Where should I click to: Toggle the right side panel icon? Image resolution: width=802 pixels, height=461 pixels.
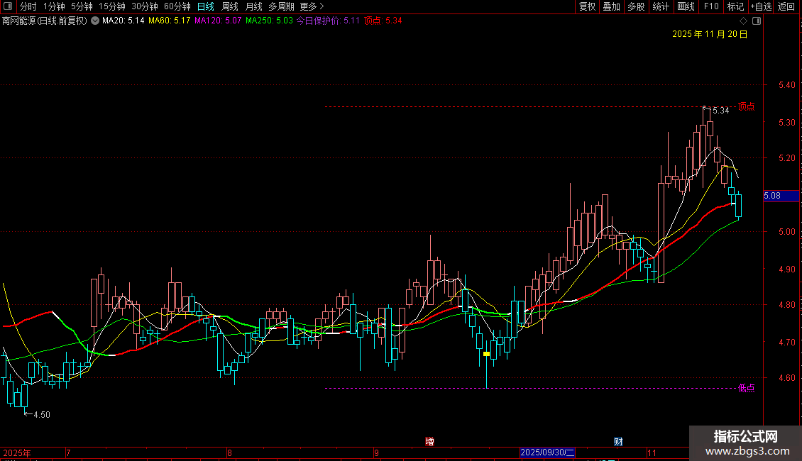(x=757, y=21)
